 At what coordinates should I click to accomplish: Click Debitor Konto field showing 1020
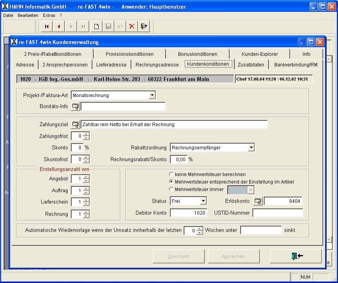(x=189, y=213)
